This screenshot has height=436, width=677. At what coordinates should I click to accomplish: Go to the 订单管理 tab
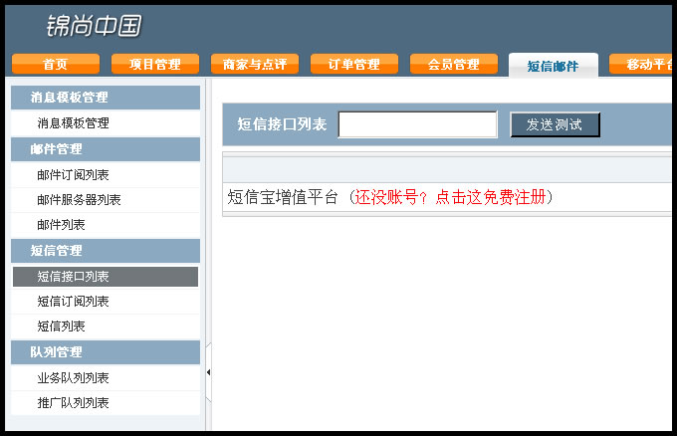click(354, 64)
